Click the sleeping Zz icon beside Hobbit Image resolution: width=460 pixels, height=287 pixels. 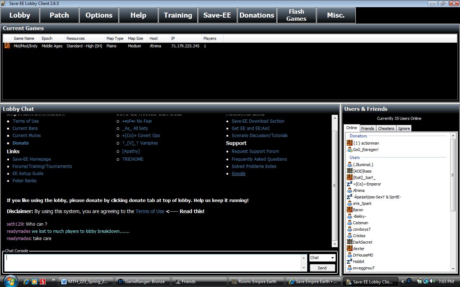pyautogui.click(x=349, y=262)
